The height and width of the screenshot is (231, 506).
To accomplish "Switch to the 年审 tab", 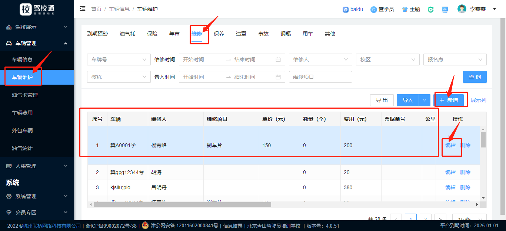I will tap(174, 34).
